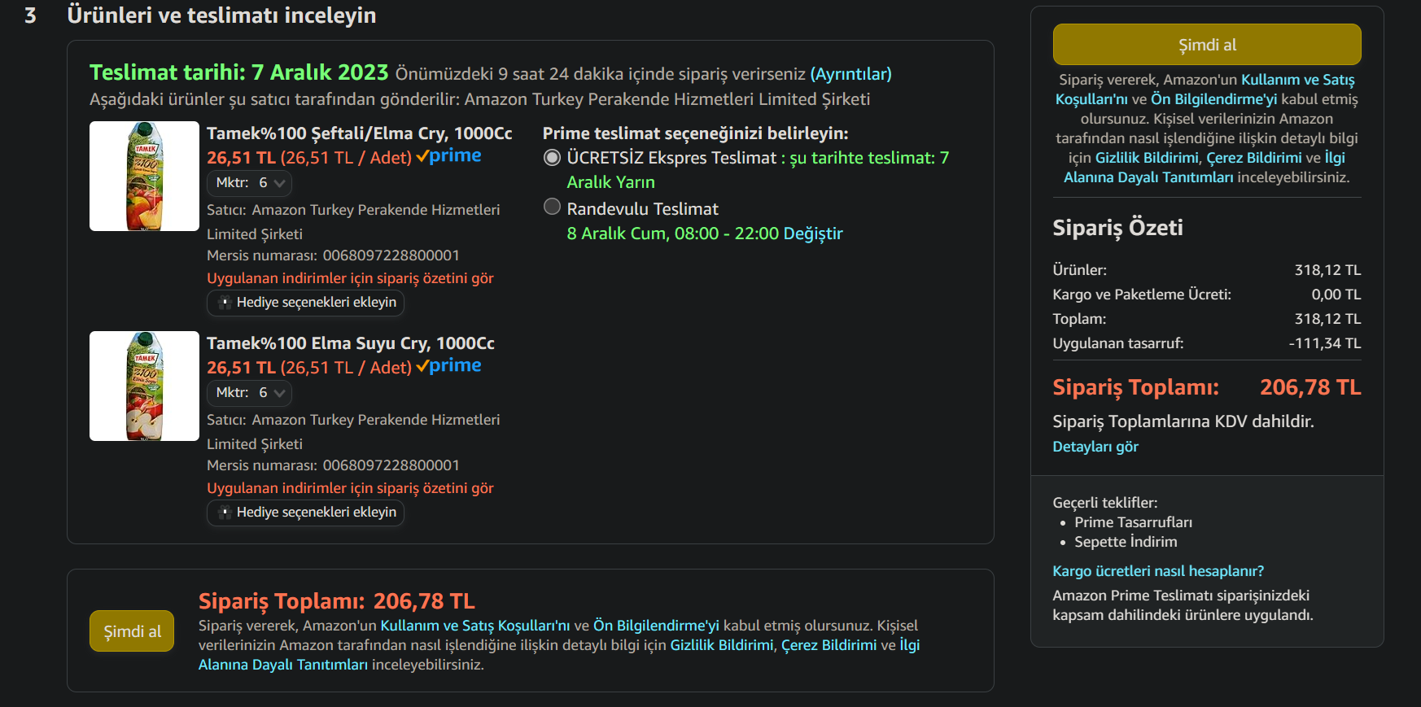Click the Sepette İndirim offer item
This screenshot has width=1421, height=707.
(1126, 542)
